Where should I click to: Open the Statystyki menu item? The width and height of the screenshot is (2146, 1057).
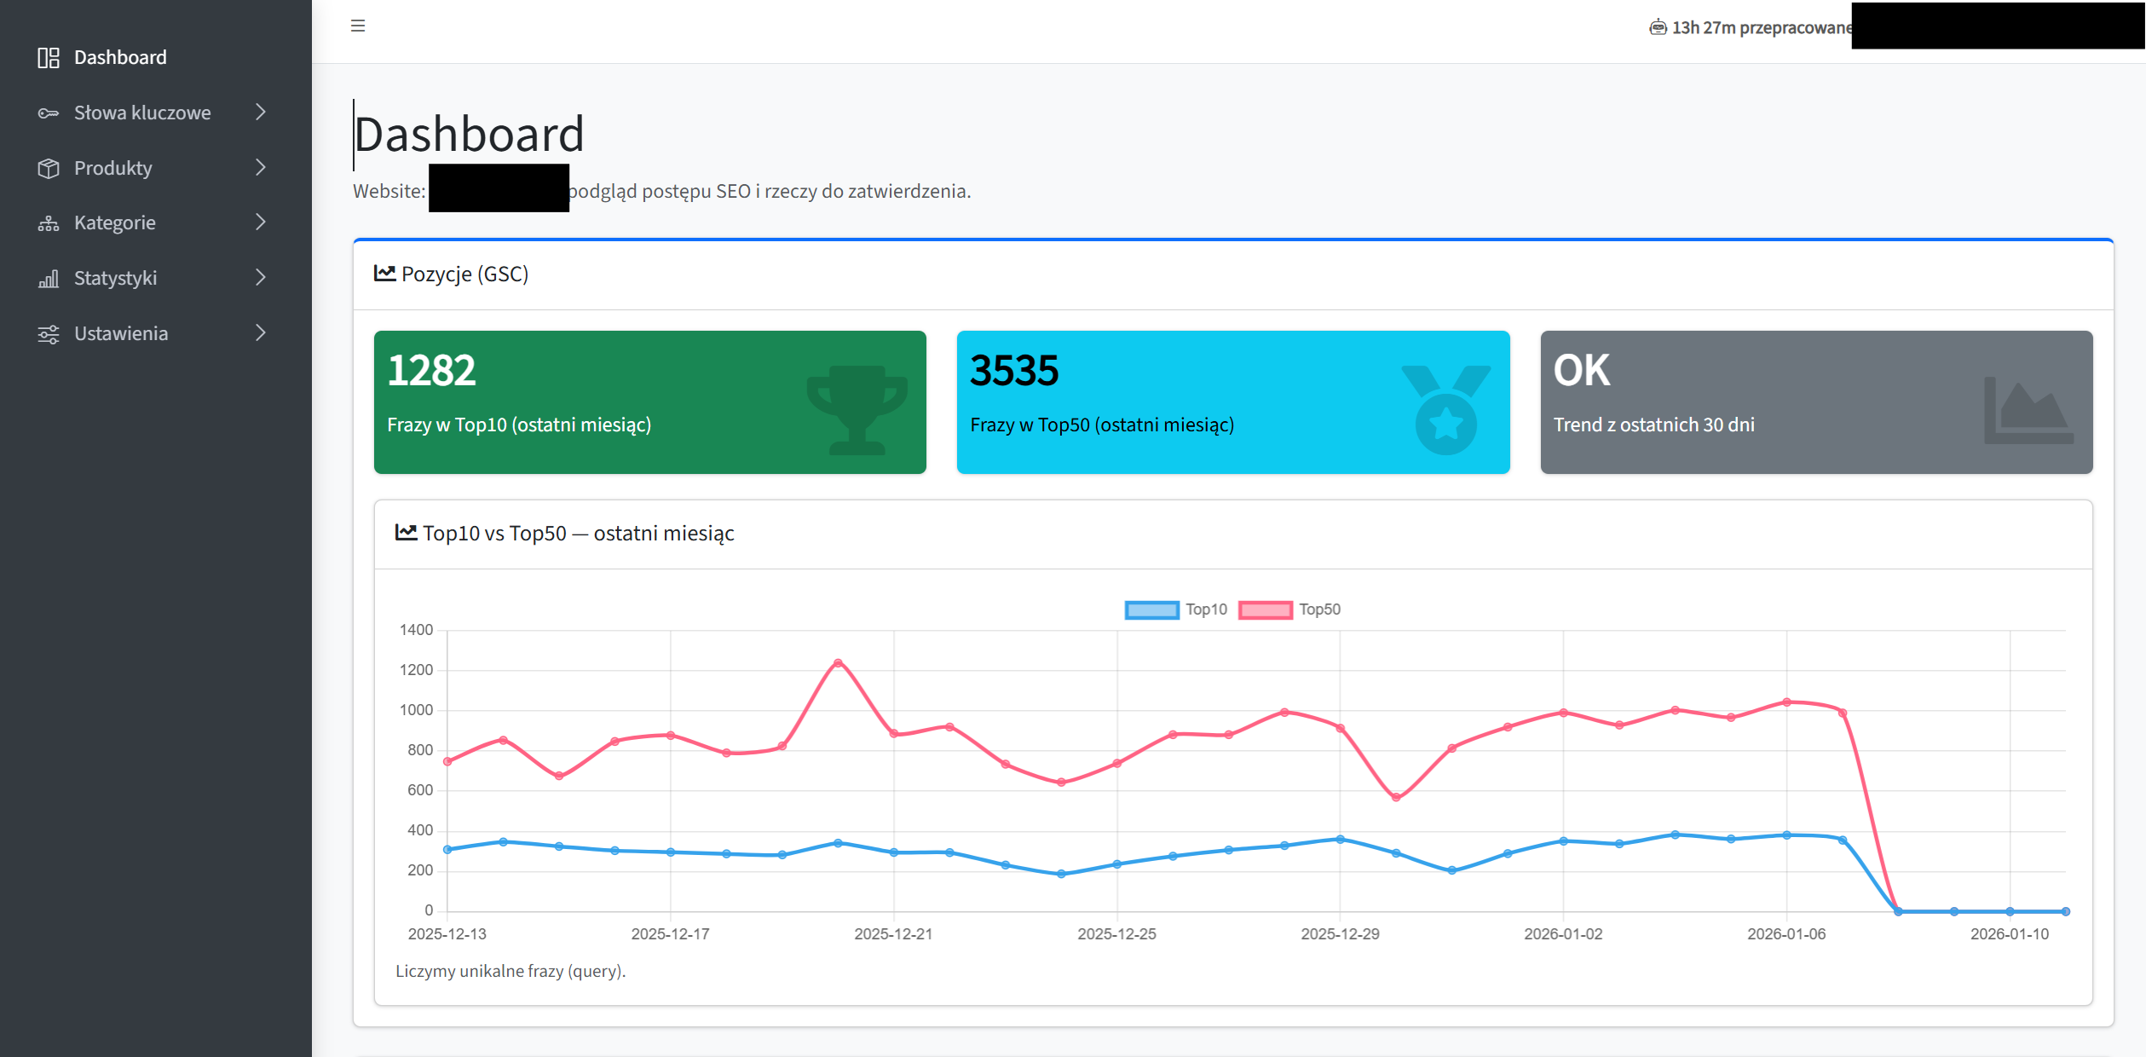(x=116, y=279)
